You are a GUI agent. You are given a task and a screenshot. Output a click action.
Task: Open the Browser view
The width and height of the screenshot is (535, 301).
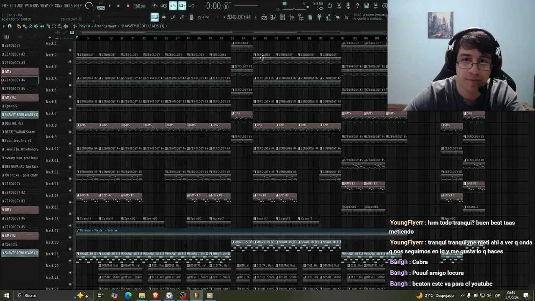[x=301, y=17]
